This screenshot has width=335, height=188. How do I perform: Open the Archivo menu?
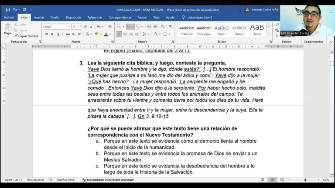click(x=9, y=17)
